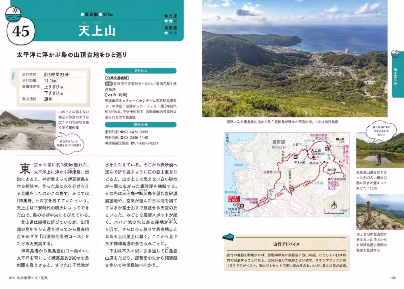This screenshot has width=404, height=289.
Task: Select the green parking P icon at 神津島港
Action: tap(234, 204)
